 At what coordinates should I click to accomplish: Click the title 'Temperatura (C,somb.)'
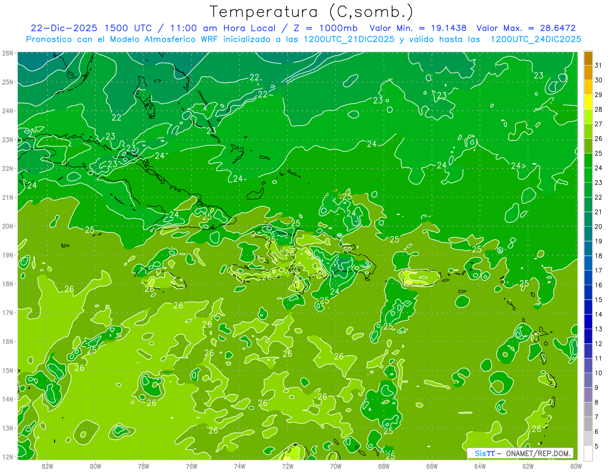point(312,12)
